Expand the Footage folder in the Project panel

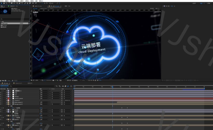point(1,25)
